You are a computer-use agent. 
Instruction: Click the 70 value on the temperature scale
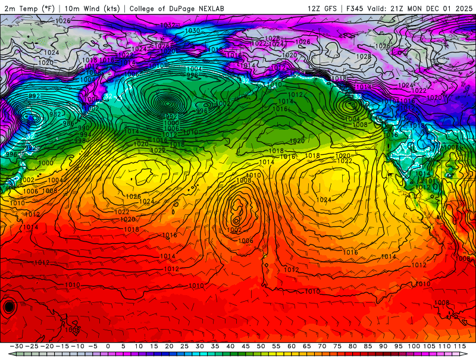322,346
